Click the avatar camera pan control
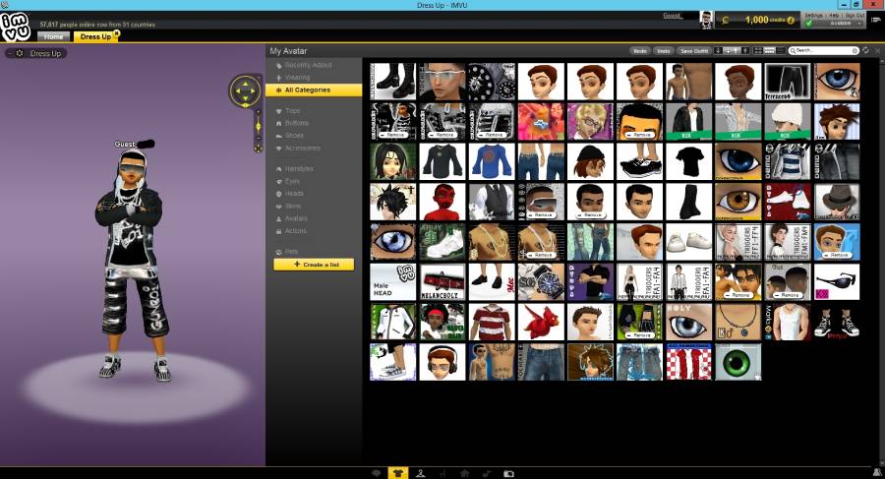Image resolution: width=885 pixels, height=479 pixels. tap(245, 90)
